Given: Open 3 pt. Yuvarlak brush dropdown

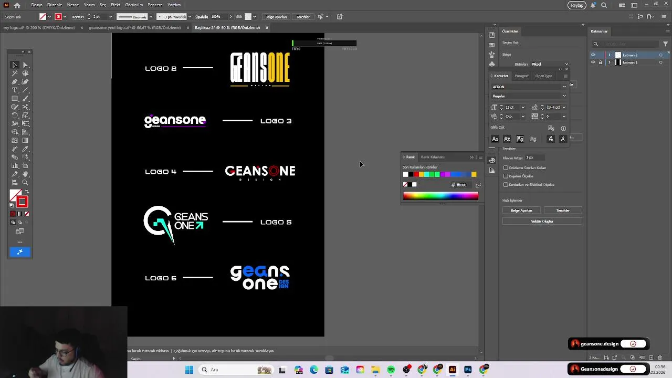Looking at the screenshot, I should (x=190, y=17).
